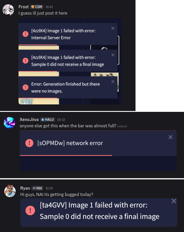Open Ryan's avatar picture
The width and height of the screenshot is (184, 232).
point(10,191)
